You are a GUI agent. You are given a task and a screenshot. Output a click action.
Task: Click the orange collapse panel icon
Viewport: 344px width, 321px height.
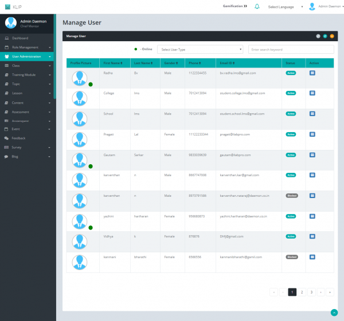pyautogui.click(x=332, y=36)
